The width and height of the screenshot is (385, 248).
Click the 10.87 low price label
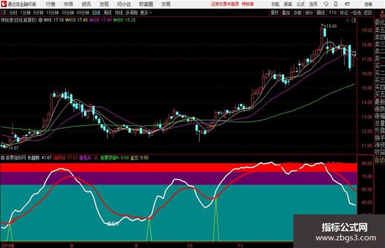click(x=13, y=148)
